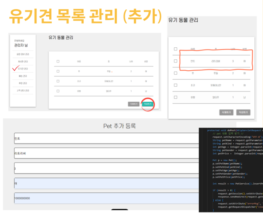This screenshot has height=213, width=263.
Task: Open 고객 센터 관리 in admin sidebar
Action: [x=23, y=91]
